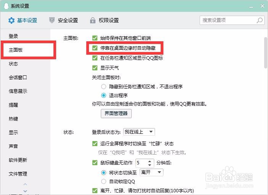Viewport: 268px width, 195px height.
Task: Click the sidebar down chevron arrow
Action: pos(25,191)
